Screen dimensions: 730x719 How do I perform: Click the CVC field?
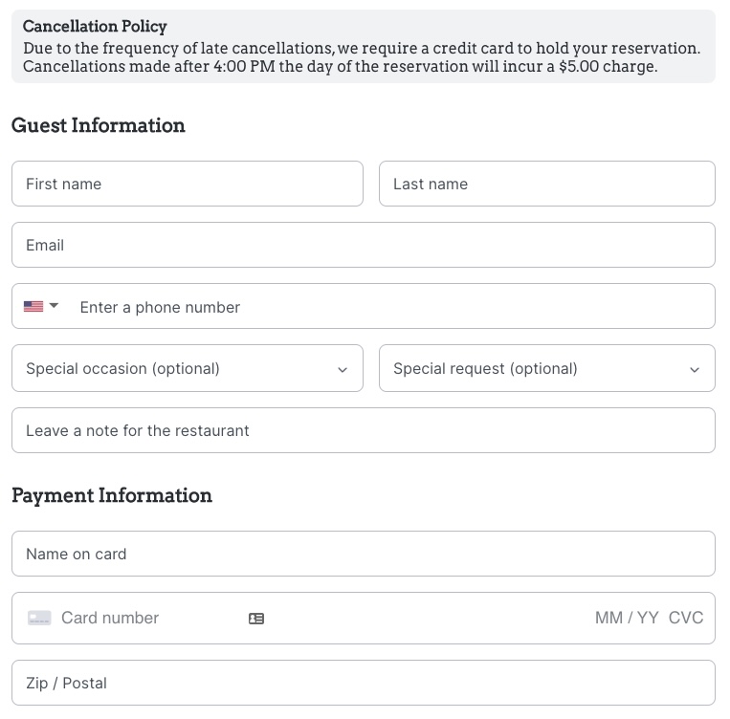click(686, 618)
